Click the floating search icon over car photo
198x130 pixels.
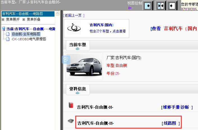click(x=66, y=60)
